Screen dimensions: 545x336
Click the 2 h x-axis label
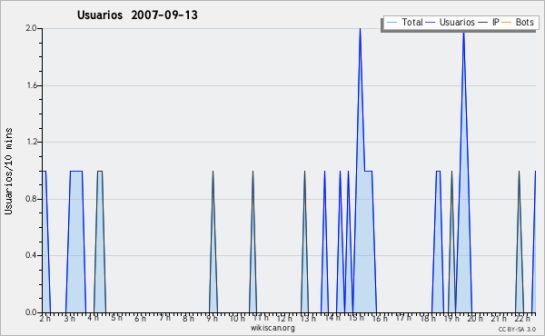point(45,318)
